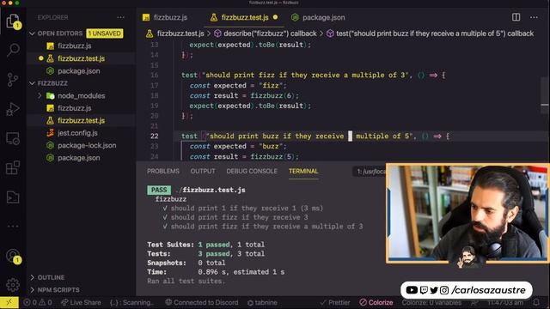Open notifications bell in status bar

tap(536, 302)
